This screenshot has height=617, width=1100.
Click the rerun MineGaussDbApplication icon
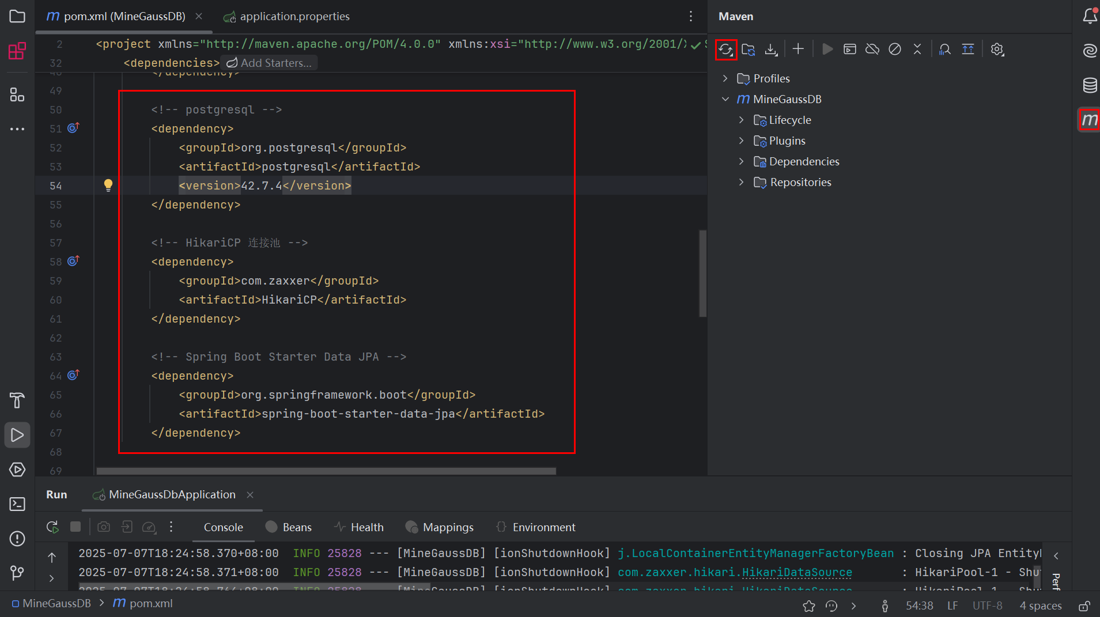52,527
